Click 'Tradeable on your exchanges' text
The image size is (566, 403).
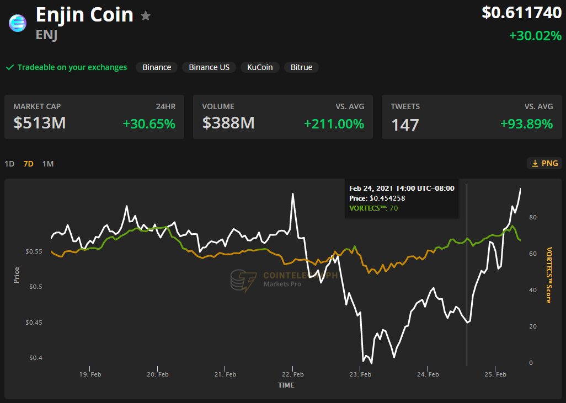(x=72, y=67)
